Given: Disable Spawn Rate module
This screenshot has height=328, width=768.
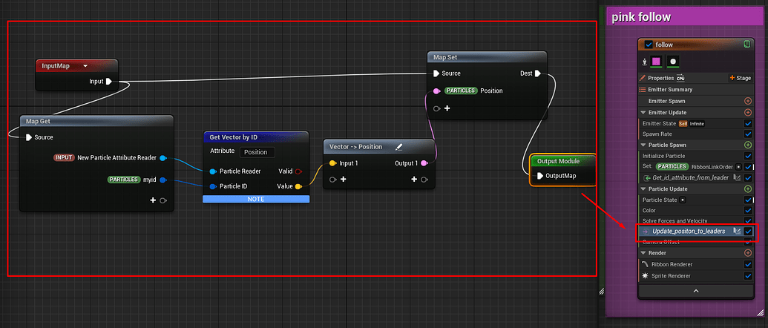Looking at the screenshot, I should (748, 134).
